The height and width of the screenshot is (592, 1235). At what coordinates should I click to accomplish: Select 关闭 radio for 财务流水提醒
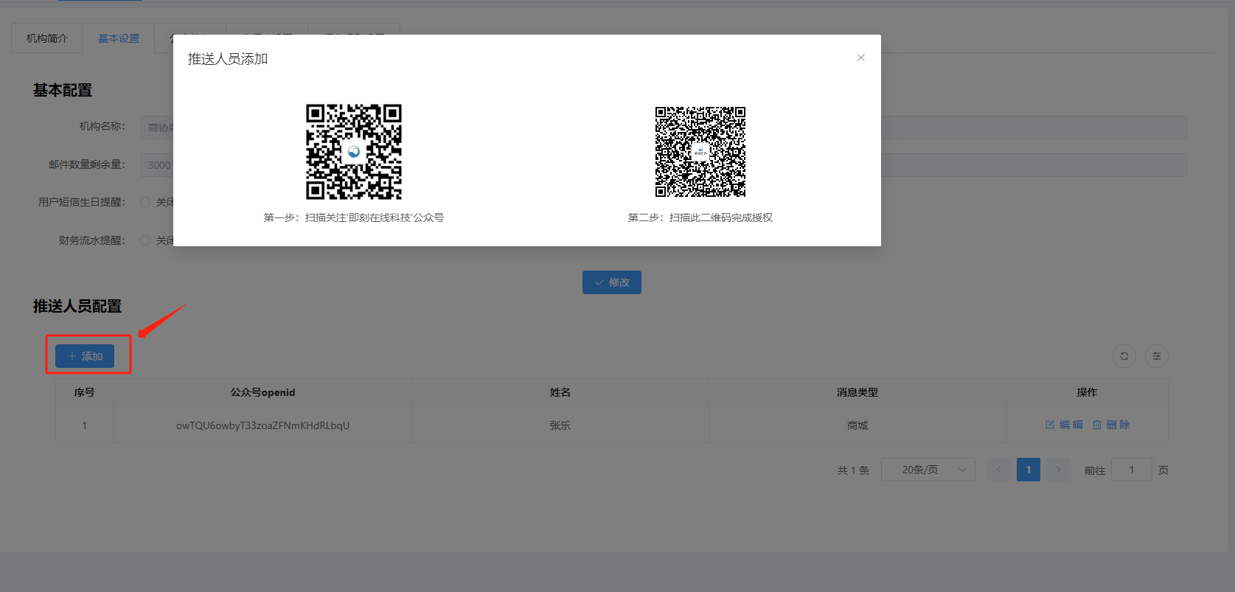(x=145, y=240)
